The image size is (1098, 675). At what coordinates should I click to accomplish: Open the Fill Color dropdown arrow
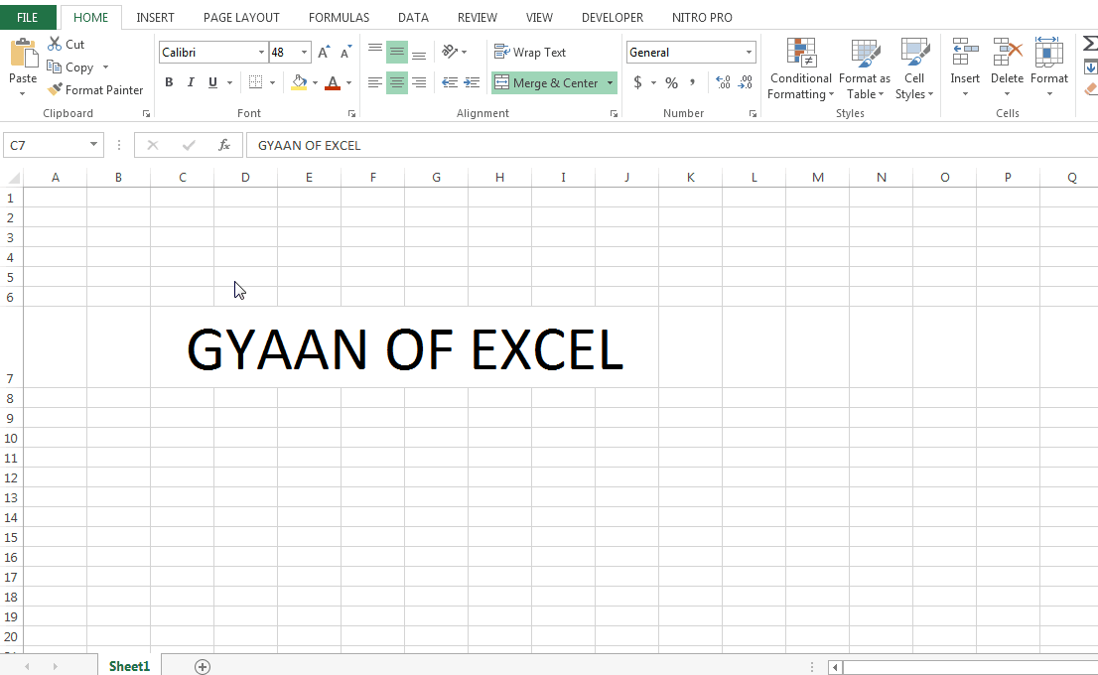point(314,82)
